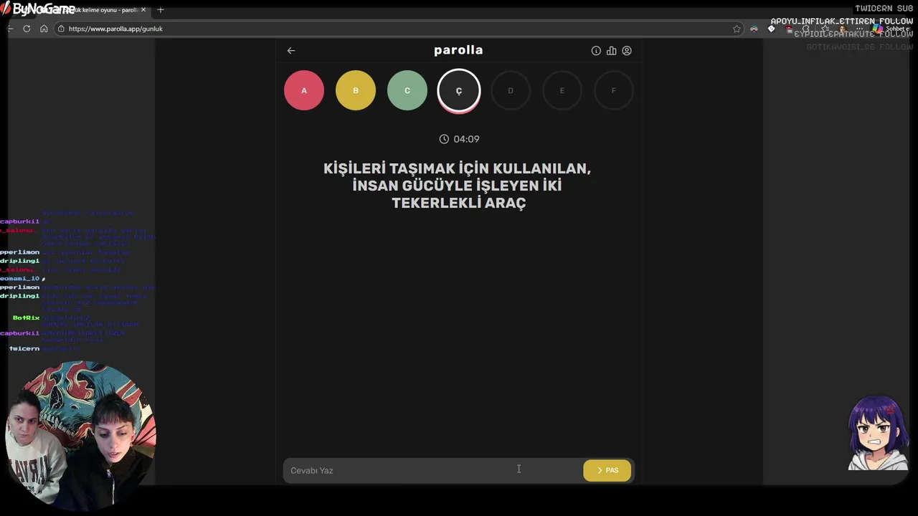Screen dimensions: 918x516
Task: Select the red letter A circle
Action: coord(304,90)
